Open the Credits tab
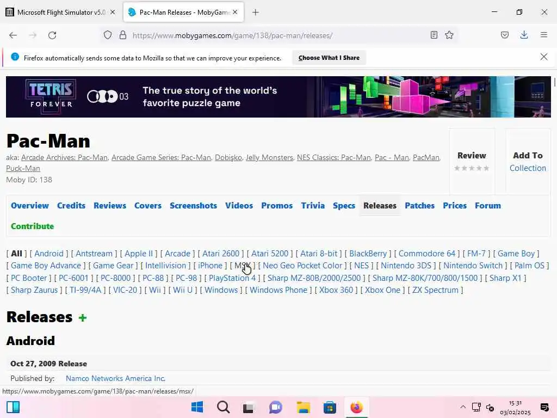Screen dimensions: 557x418 pos(71,205)
